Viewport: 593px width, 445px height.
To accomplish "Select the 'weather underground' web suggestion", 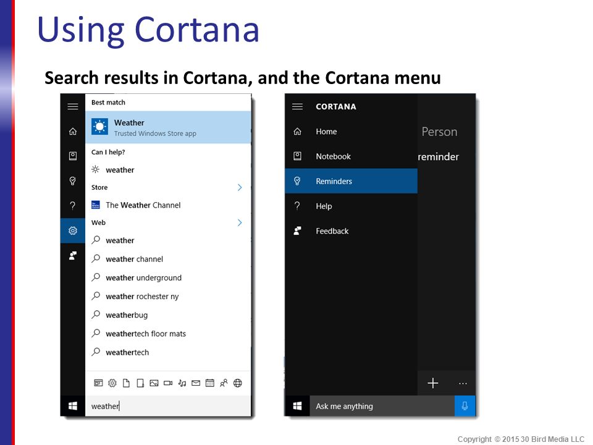I will click(x=168, y=278).
